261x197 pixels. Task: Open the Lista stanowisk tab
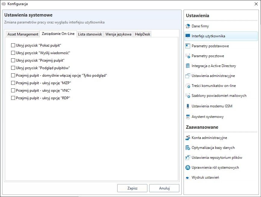[x=90, y=34]
